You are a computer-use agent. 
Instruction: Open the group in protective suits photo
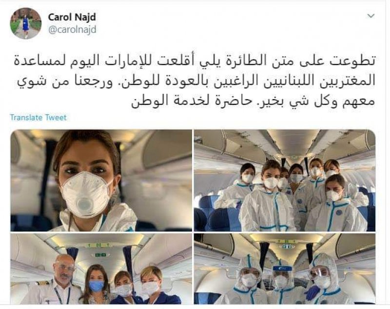pos(285,180)
